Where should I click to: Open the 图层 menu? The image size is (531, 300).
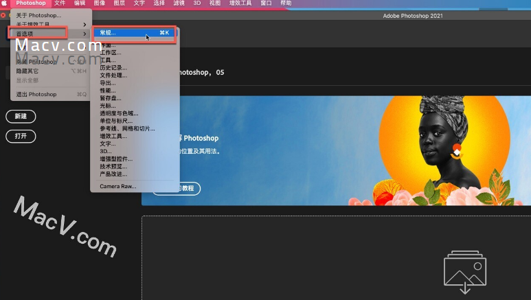pos(120,3)
